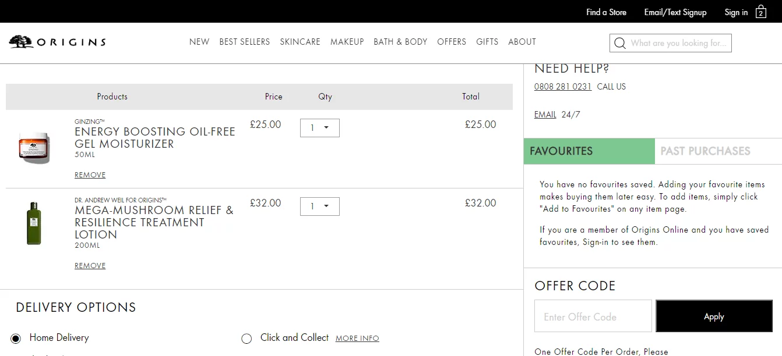Open the NEW menu
782x356 pixels.
click(199, 42)
